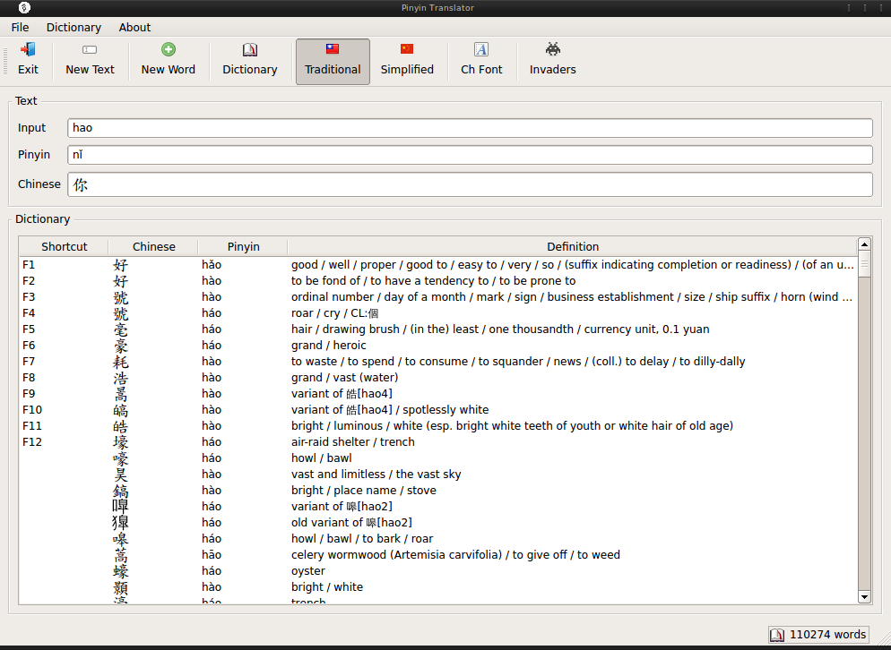The width and height of the screenshot is (891, 650).
Task: Select the F11 row 'bright / luminous'
Action: [438, 426]
